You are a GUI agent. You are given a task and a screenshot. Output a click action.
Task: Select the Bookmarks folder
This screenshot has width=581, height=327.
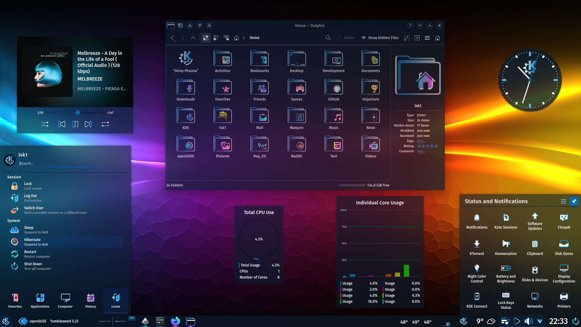pyautogui.click(x=260, y=61)
